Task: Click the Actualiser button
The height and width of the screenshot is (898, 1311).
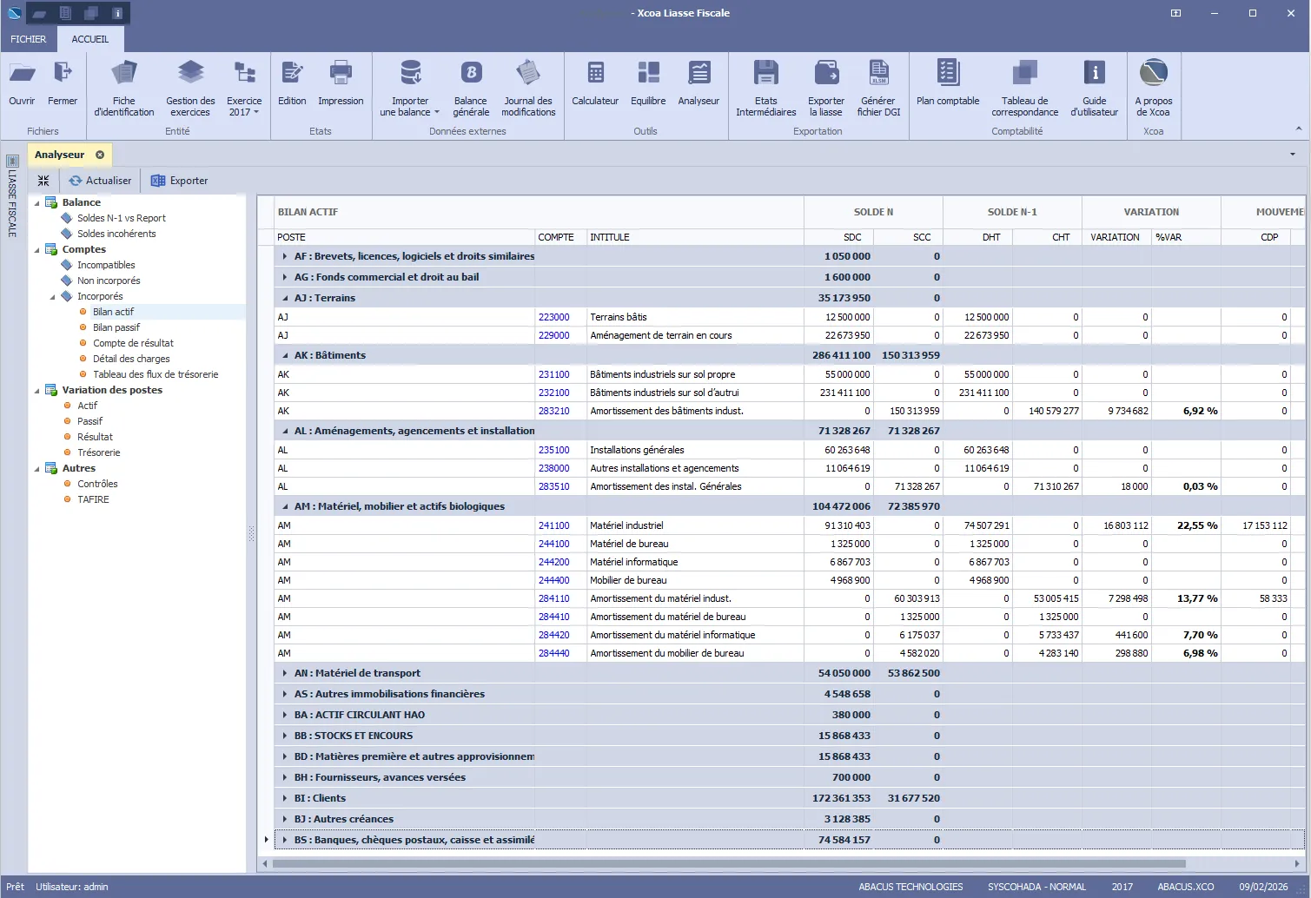Action: (x=99, y=180)
